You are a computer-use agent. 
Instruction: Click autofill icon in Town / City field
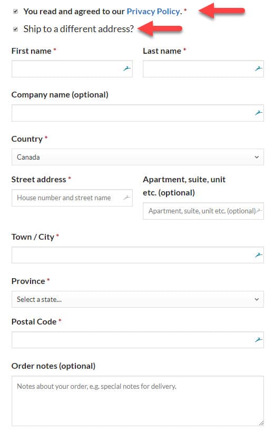pos(259,255)
